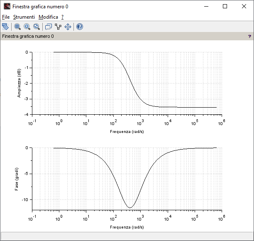
Task: Click Scilab icon in title bar
Action: pyautogui.click(x=7, y=7)
